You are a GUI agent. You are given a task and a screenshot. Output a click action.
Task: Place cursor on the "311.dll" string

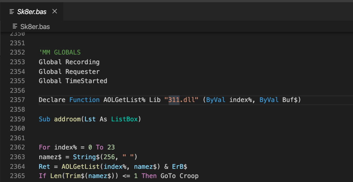point(182,100)
